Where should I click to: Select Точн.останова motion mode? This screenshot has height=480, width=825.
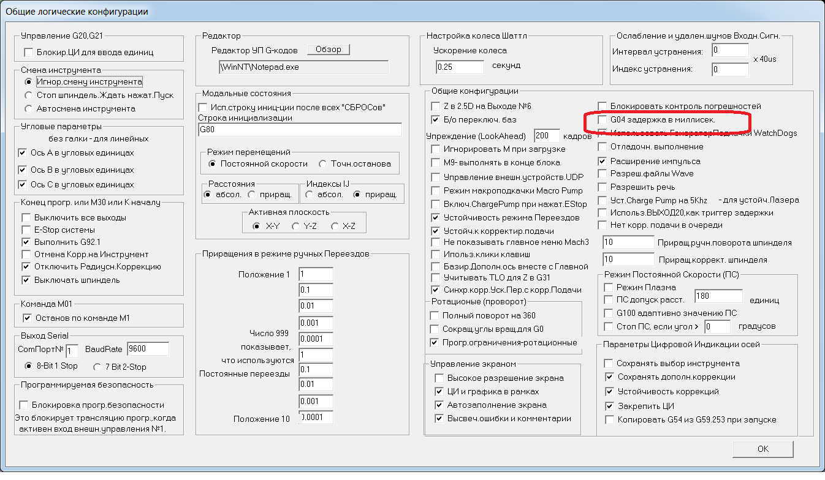[x=323, y=163]
